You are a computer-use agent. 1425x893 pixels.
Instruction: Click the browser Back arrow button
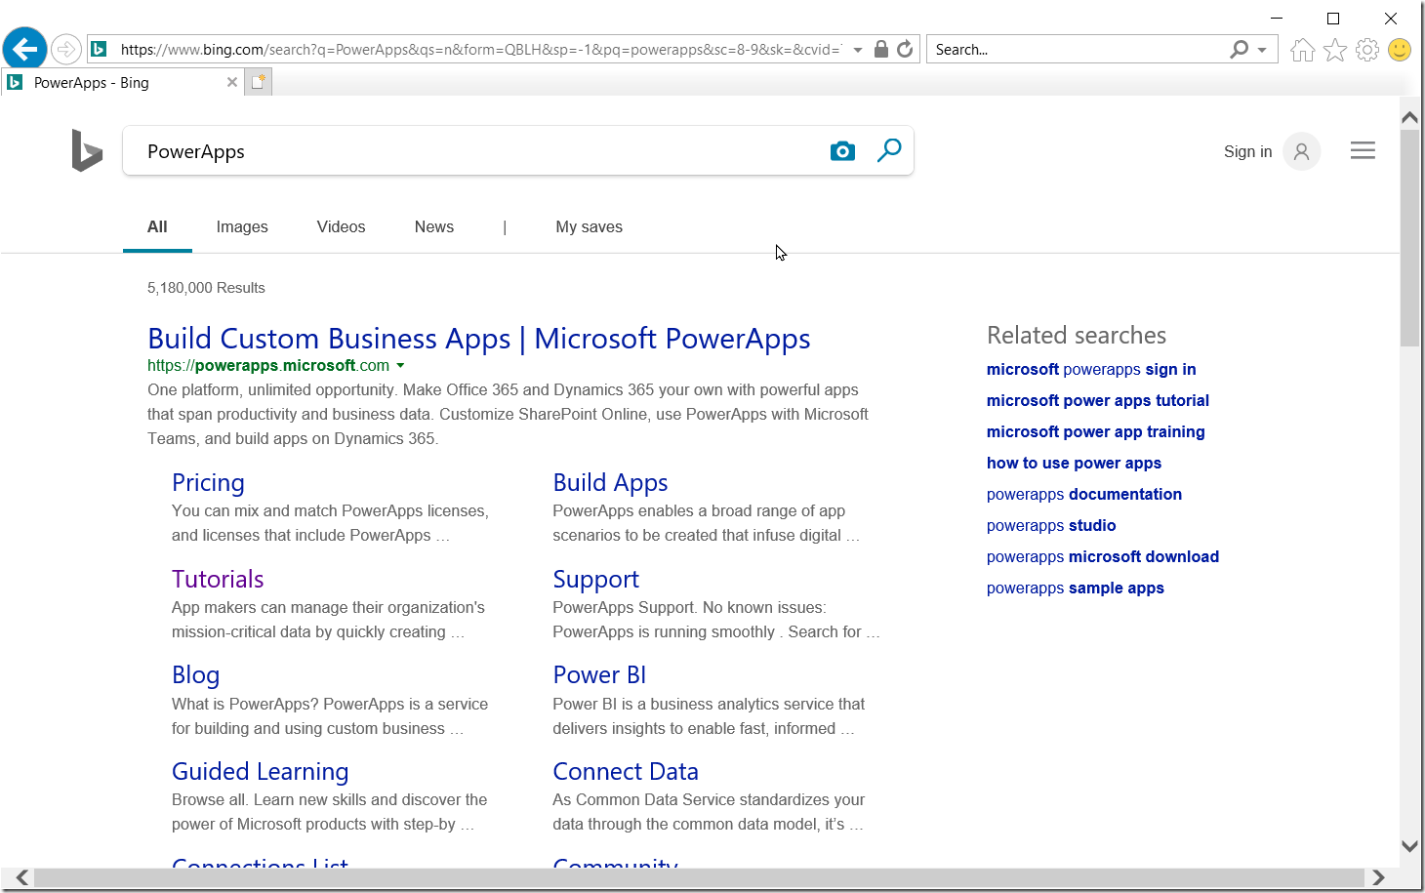coord(24,48)
